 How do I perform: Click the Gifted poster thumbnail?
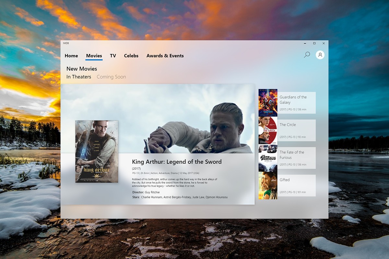(268, 186)
